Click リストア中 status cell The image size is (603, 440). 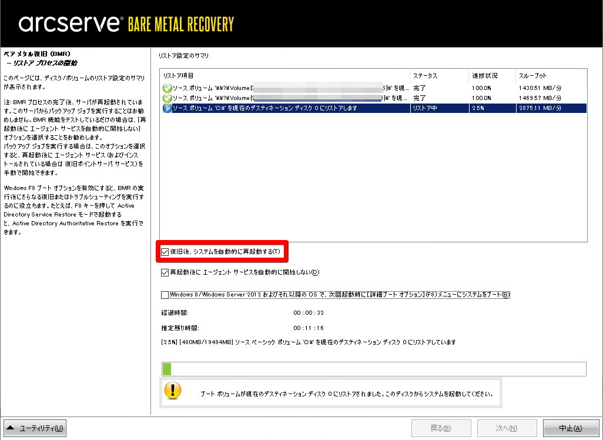(425, 108)
